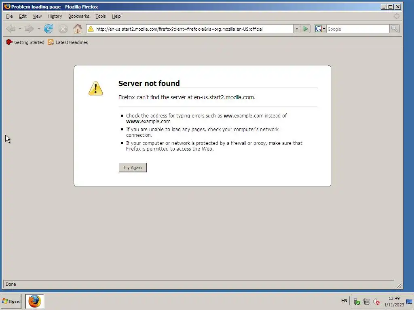Click the show desktop tray icon
This screenshot has width=414, height=310.
(409, 302)
